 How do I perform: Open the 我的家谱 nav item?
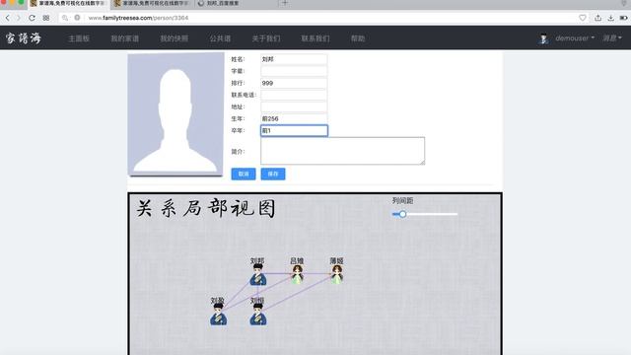click(125, 38)
